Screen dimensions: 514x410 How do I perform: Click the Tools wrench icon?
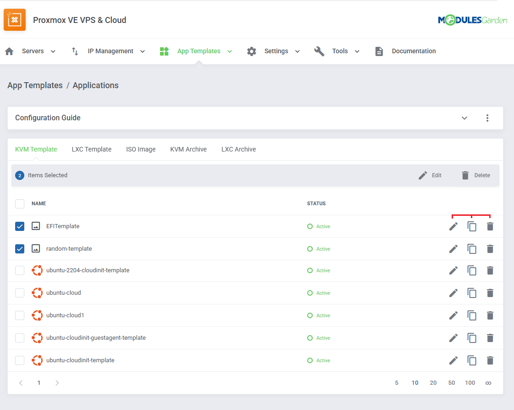click(319, 51)
